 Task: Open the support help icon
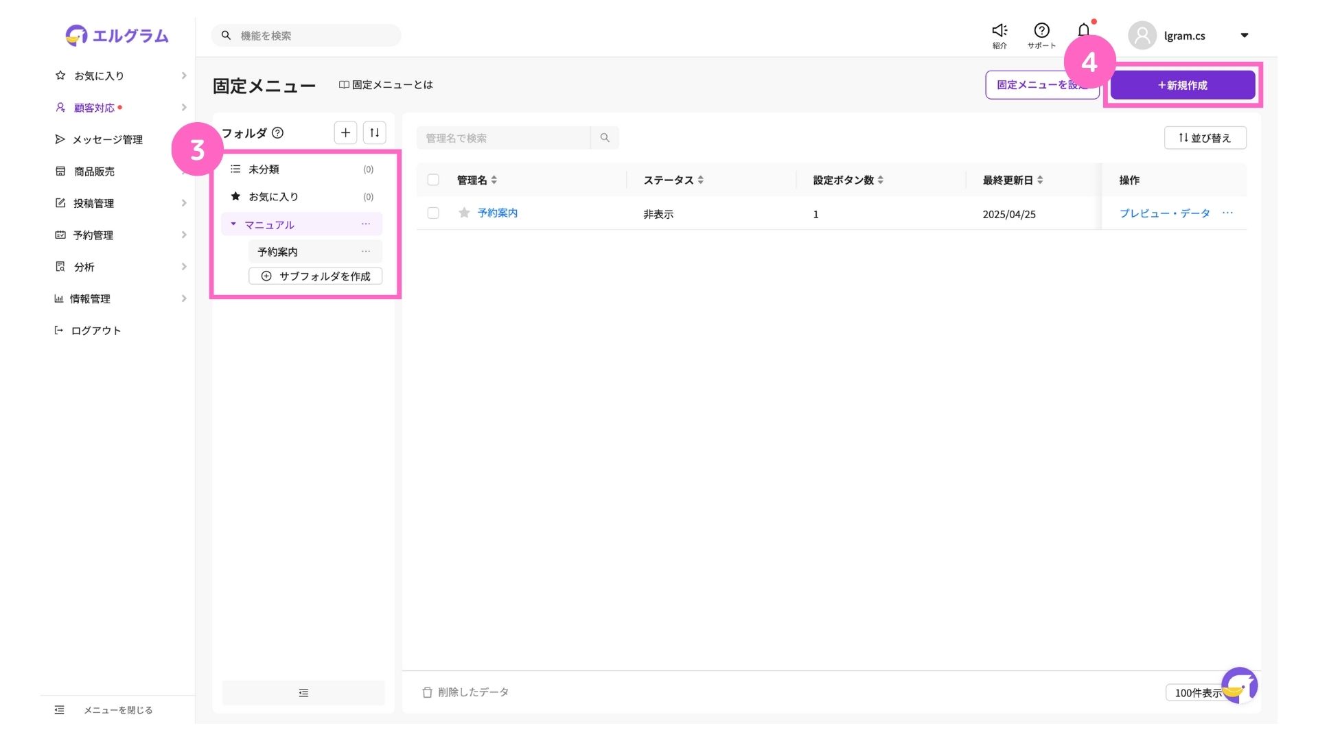1041,31
